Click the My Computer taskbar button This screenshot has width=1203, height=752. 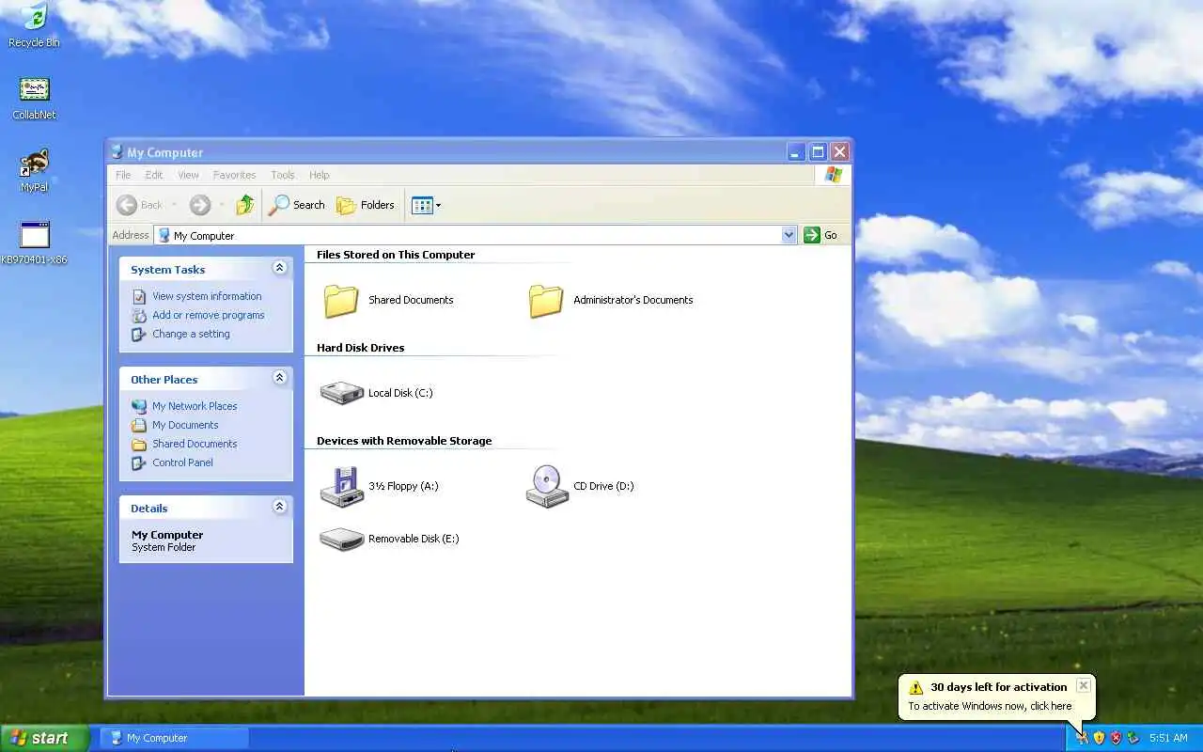click(176, 738)
